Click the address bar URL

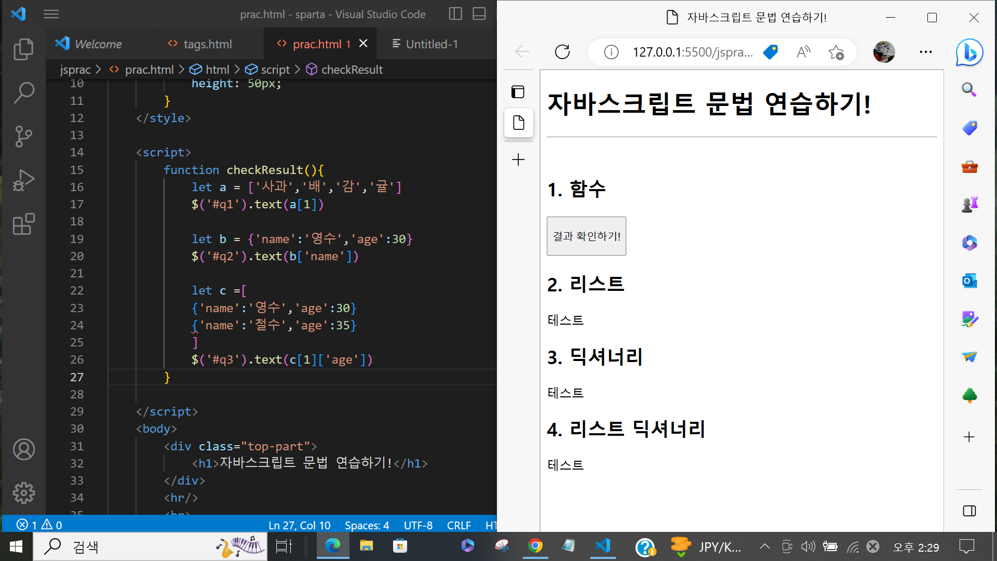[x=692, y=52]
